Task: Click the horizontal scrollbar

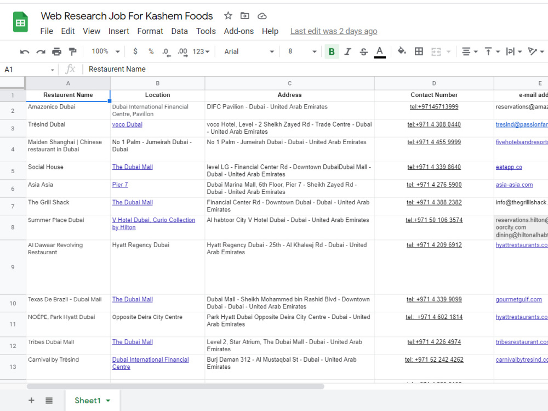Action: 175,386
